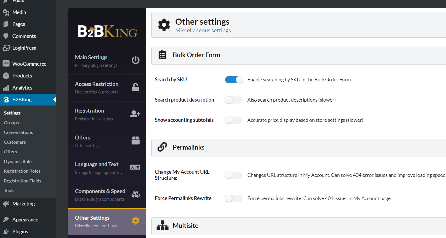
Task: Go to Groups submenu
Action: tap(11, 123)
